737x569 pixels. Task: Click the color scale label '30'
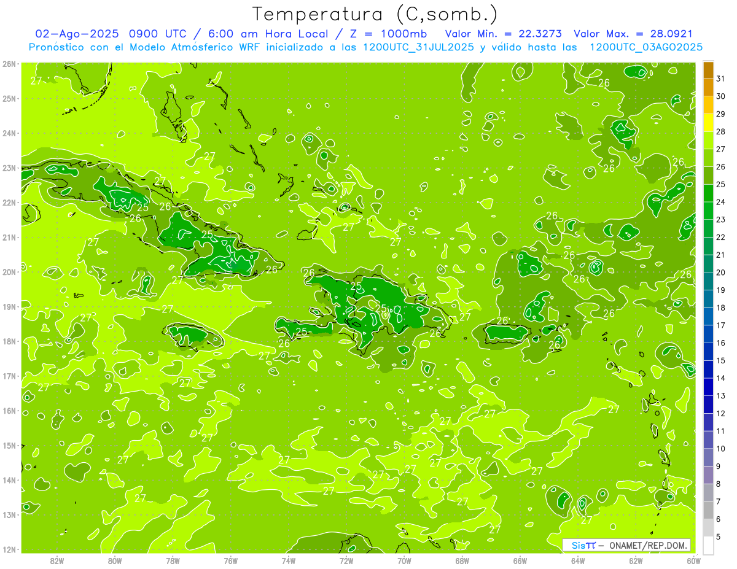tap(721, 96)
